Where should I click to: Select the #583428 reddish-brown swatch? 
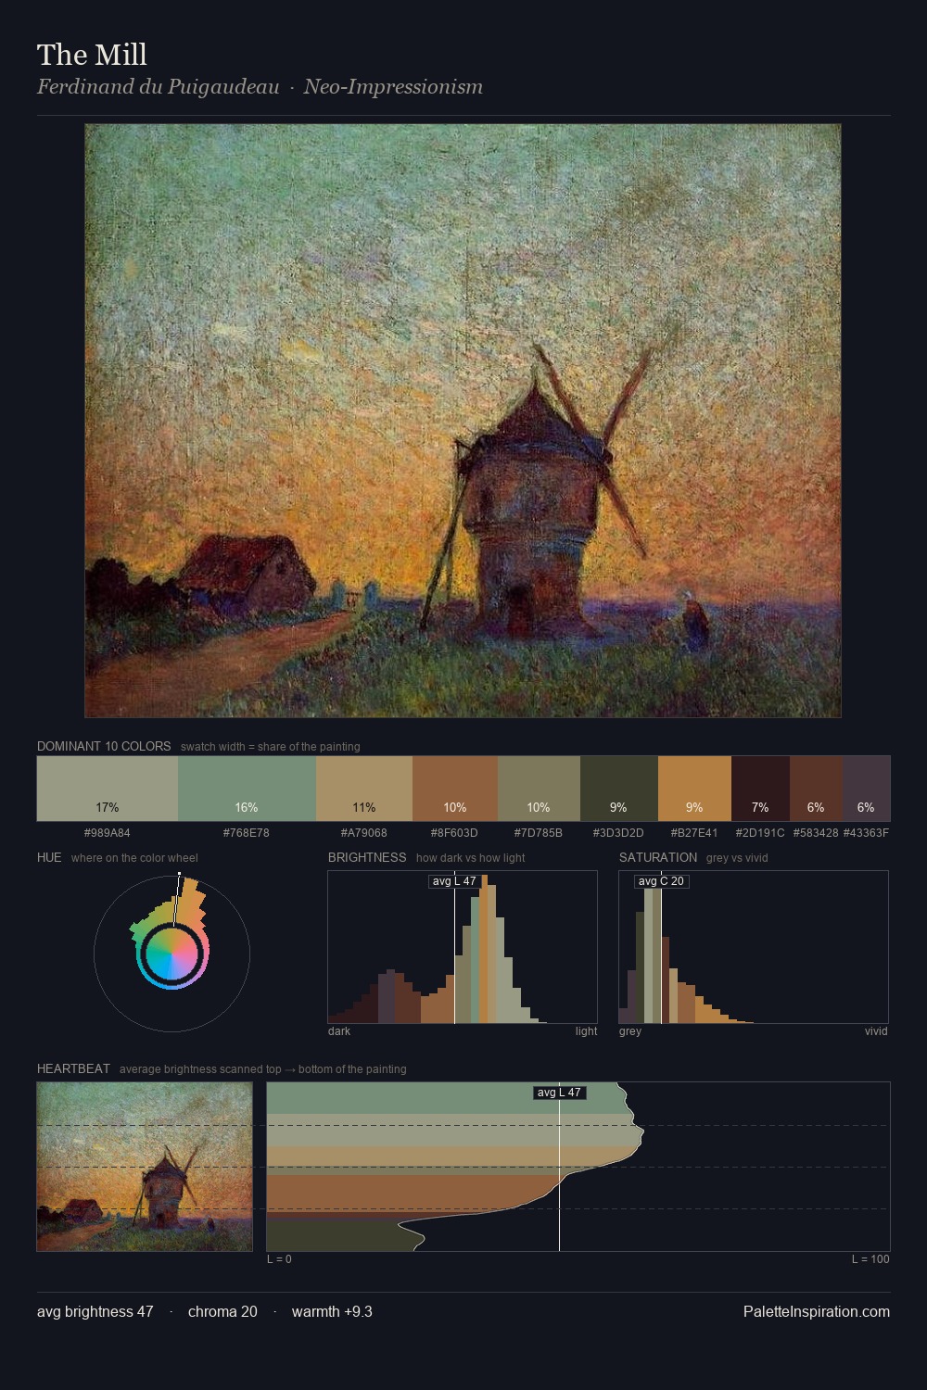point(816,789)
